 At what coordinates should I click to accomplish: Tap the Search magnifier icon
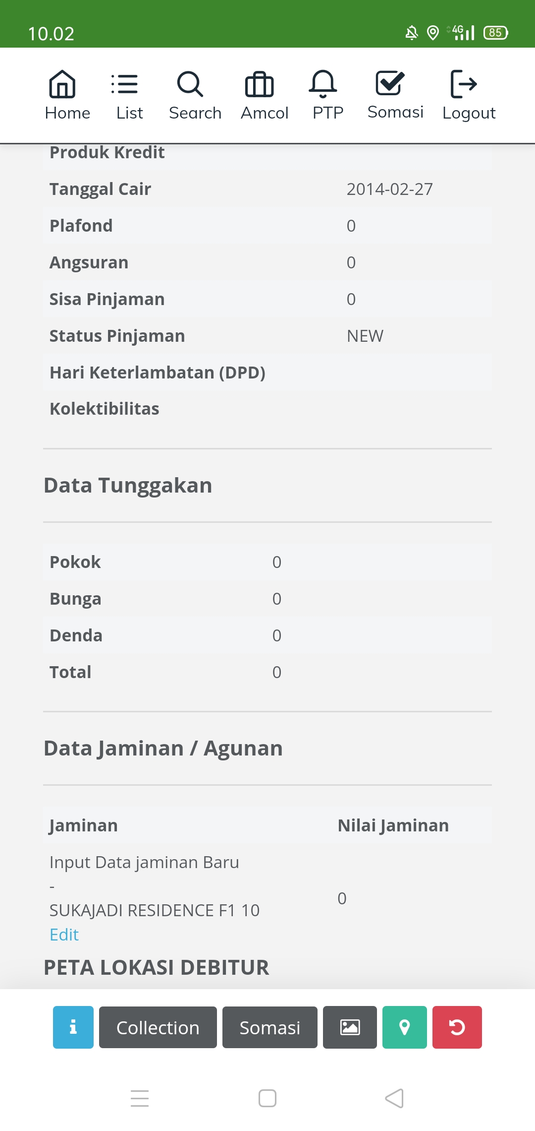190,84
